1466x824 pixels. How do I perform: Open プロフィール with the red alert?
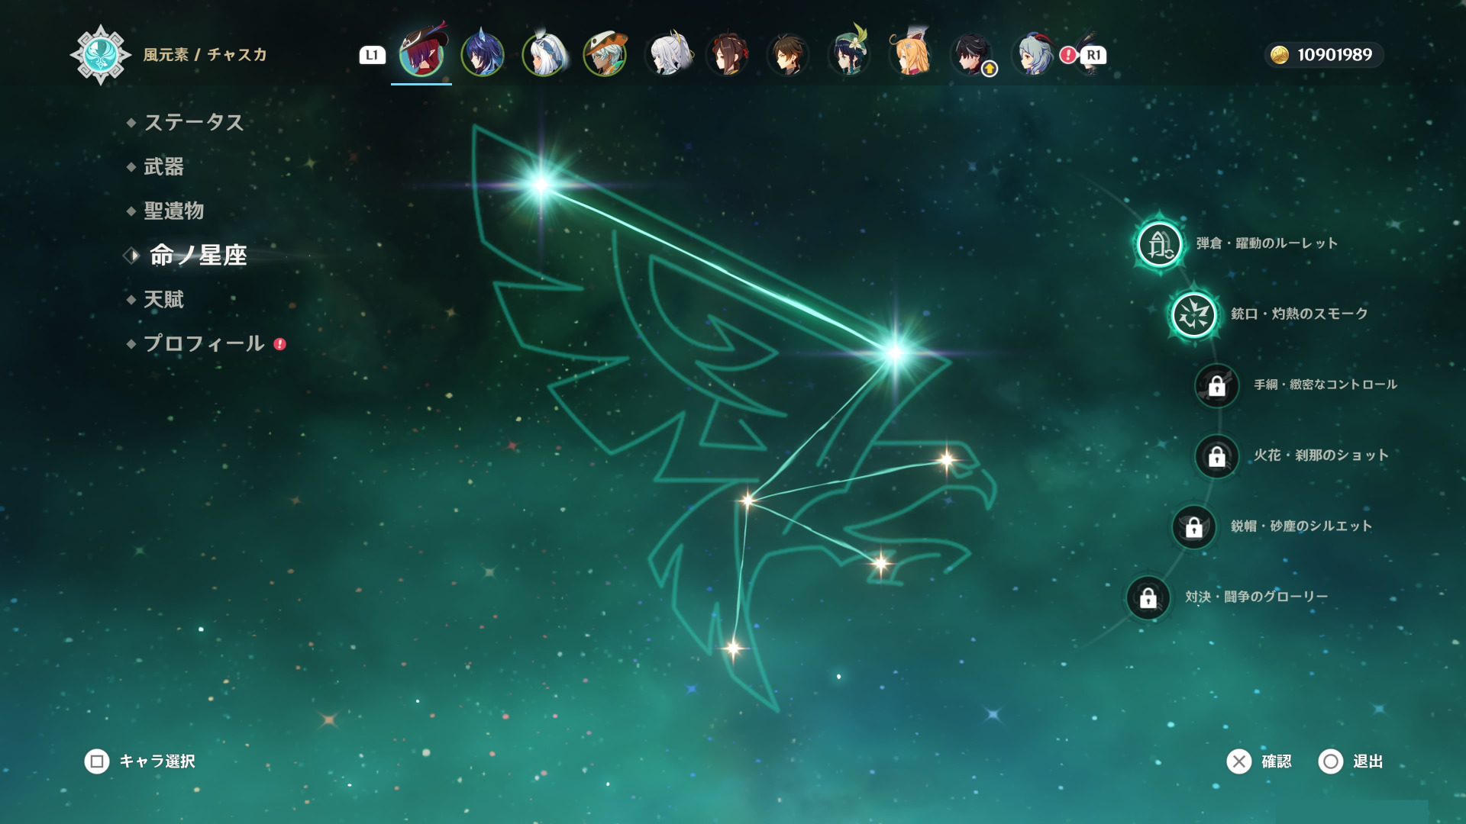click(x=204, y=343)
